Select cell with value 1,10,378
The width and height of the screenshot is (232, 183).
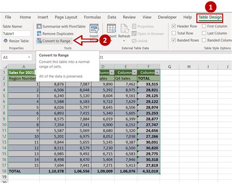coord(52,171)
